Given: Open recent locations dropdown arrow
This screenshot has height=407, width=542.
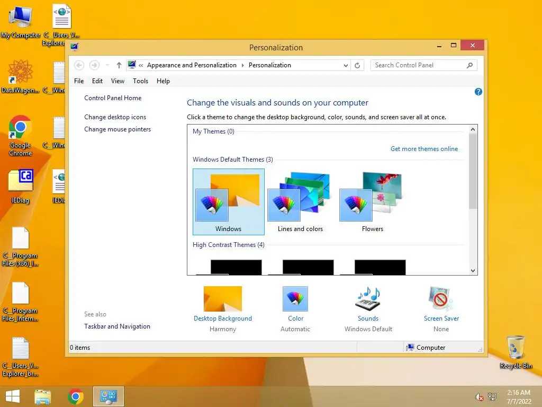Looking at the screenshot, I should pos(107,65).
